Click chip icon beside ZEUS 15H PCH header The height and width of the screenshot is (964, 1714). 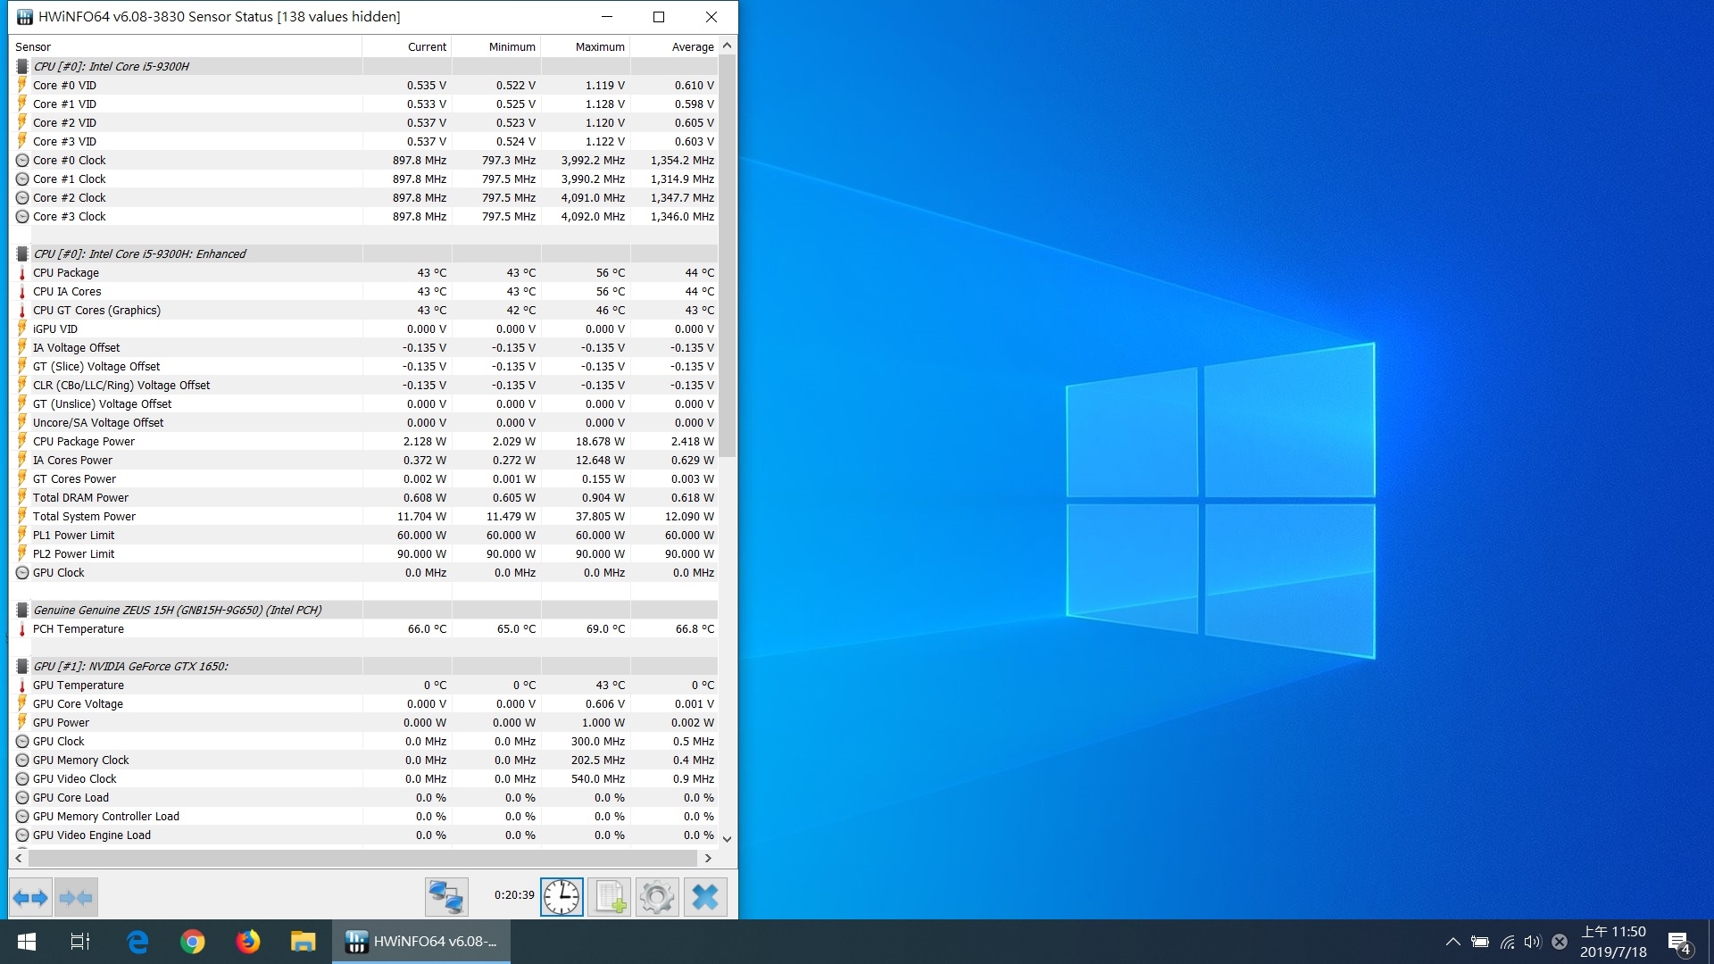coord(22,611)
